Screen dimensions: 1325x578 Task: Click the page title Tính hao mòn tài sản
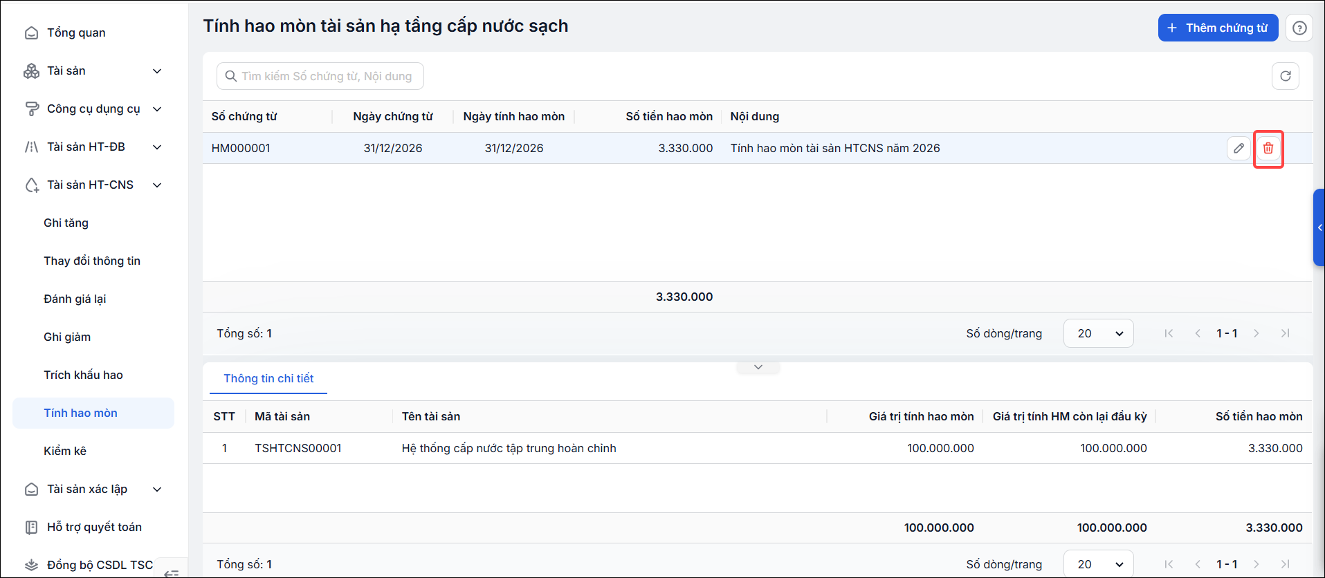[x=385, y=26]
